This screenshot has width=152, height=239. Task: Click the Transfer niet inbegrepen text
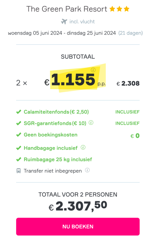pyautogui.click(x=53, y=171)
